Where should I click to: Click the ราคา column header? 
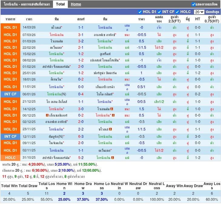[141, 19]
